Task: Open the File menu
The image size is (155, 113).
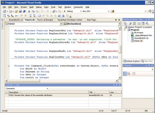Action: [4, 7]
